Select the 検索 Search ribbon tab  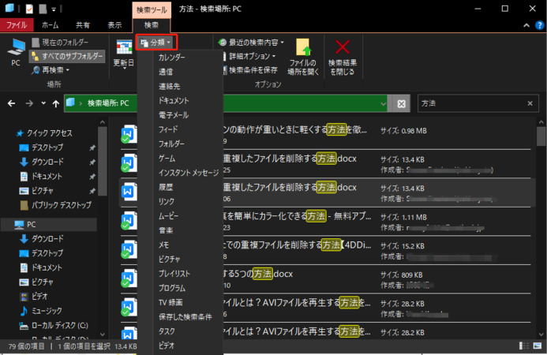point(152,25)
